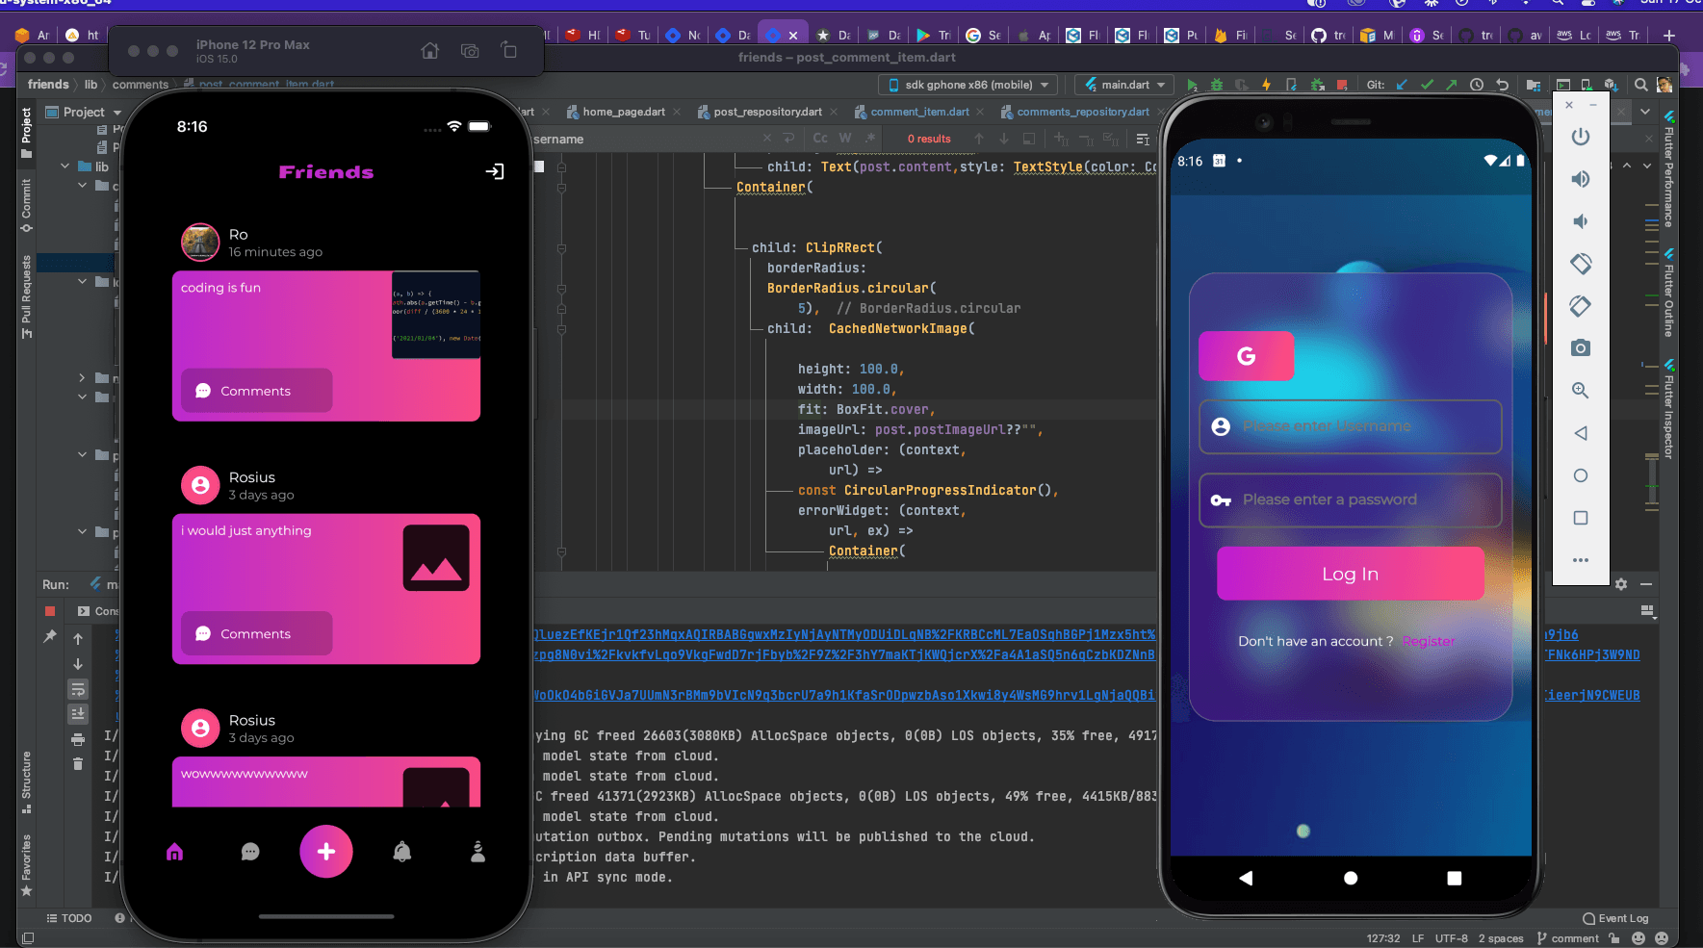Switch to the comment_item.dart tab

point(918,111)
